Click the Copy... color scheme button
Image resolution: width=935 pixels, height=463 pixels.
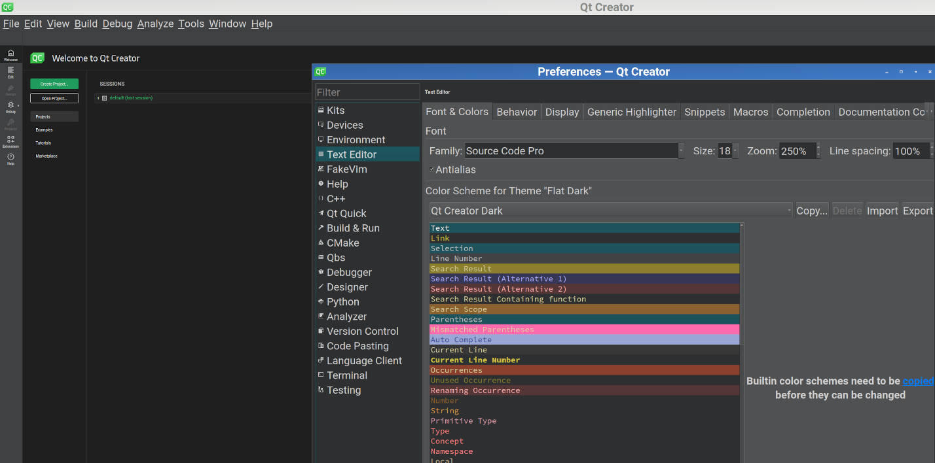812,211
